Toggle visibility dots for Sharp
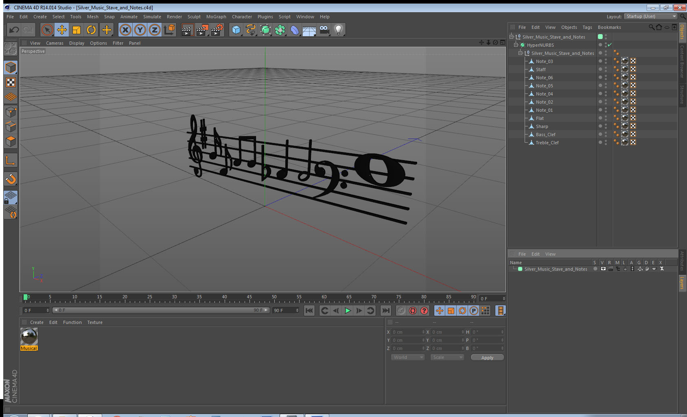 (606, 126)
